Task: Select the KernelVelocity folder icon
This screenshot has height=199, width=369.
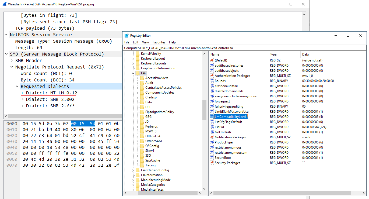Action: click(137, 54)
